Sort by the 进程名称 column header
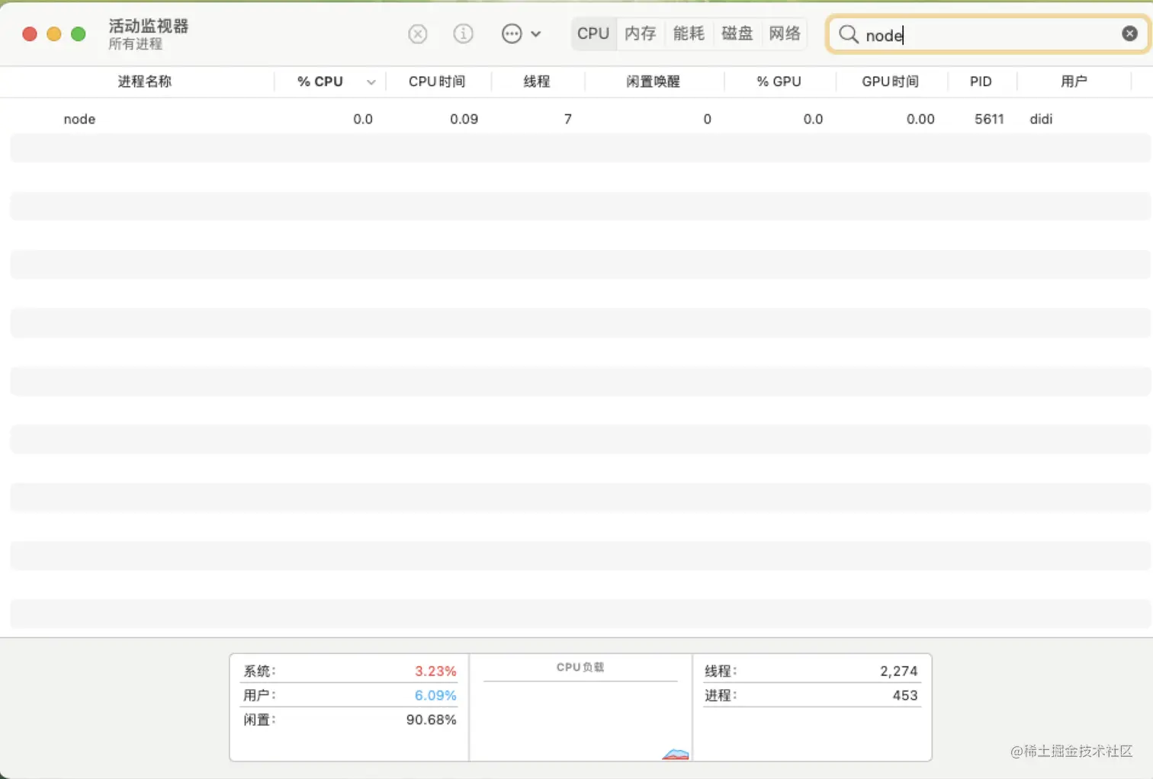This screenshot has width=1153, height=779. tap(145, 82)
